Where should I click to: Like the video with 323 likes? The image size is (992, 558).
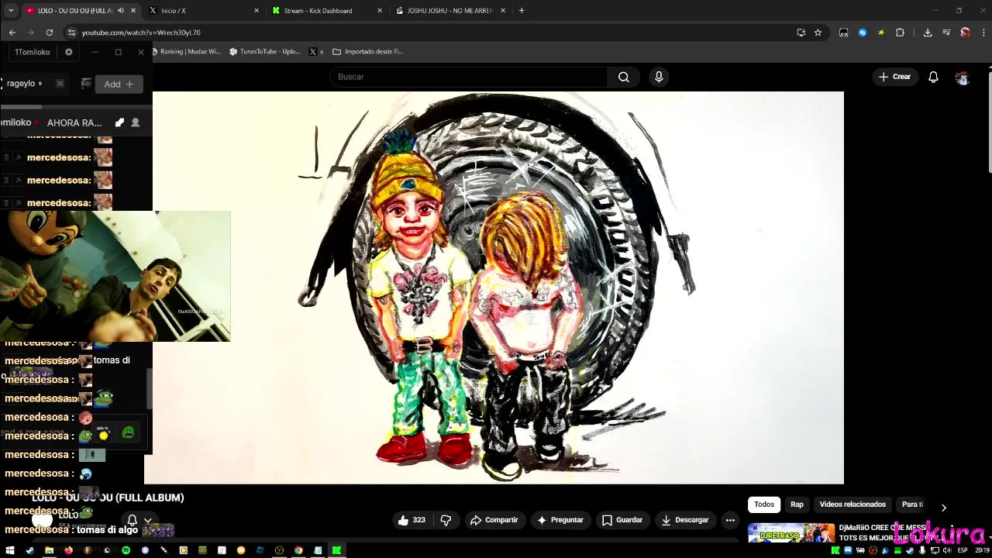tap(412, 520)
